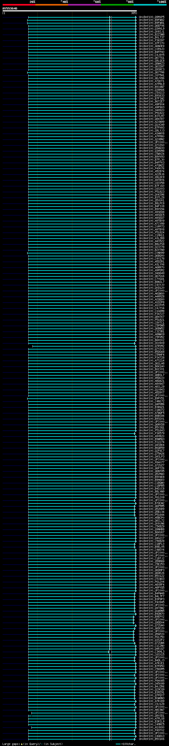169x746 pixels.
Task: Choose the UniRef100_Q7F270 entry
Action: [152, 43]
